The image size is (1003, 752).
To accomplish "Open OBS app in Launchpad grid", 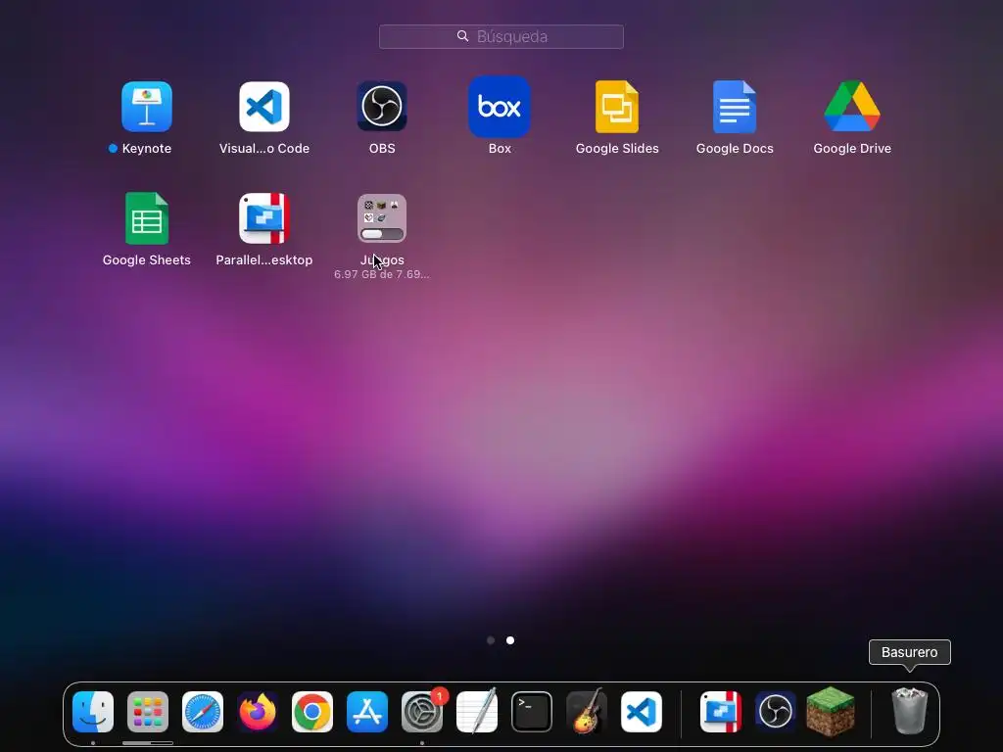I will click(x=382, y=107).
